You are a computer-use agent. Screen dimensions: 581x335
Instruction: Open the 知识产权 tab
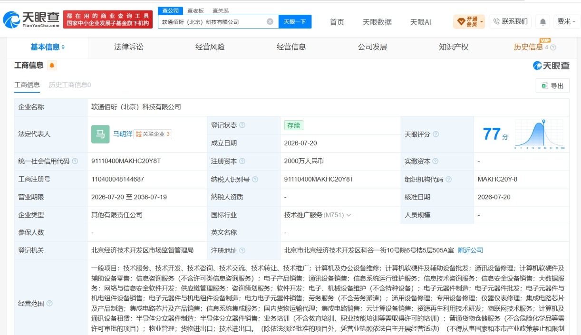coord(454,47)
